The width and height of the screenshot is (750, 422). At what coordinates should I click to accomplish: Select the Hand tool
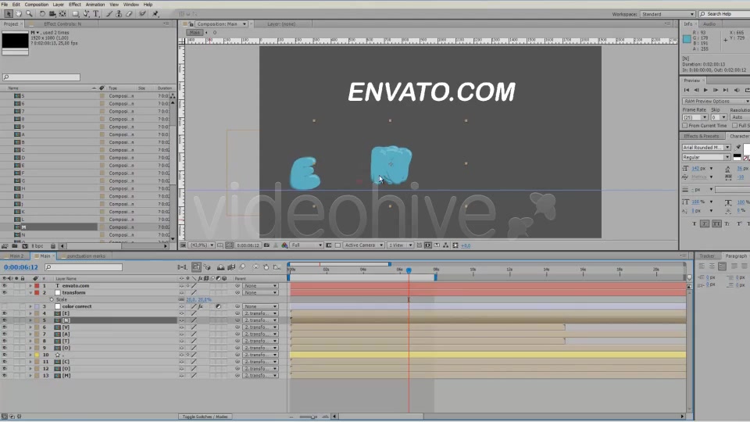19,14
